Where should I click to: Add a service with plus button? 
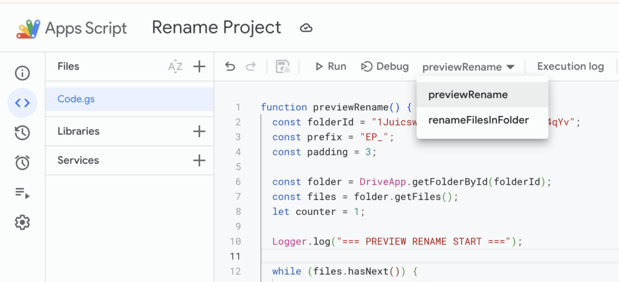pos(199,160)
